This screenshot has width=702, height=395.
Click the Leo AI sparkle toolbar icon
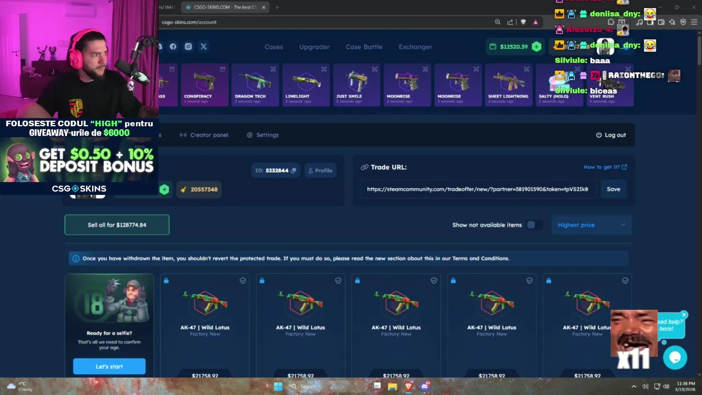(x=672, y=22)
